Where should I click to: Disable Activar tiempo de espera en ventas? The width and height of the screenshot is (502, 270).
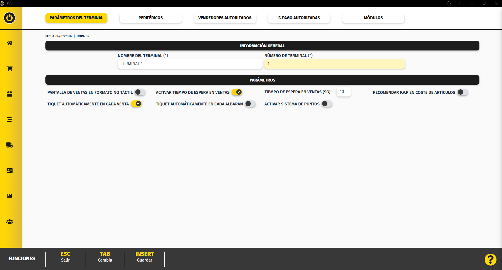[237, 92]
